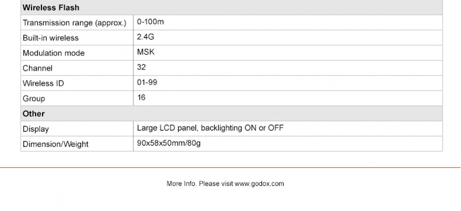
Task: Click the Modulation mode label
Action: pos(54,53)
